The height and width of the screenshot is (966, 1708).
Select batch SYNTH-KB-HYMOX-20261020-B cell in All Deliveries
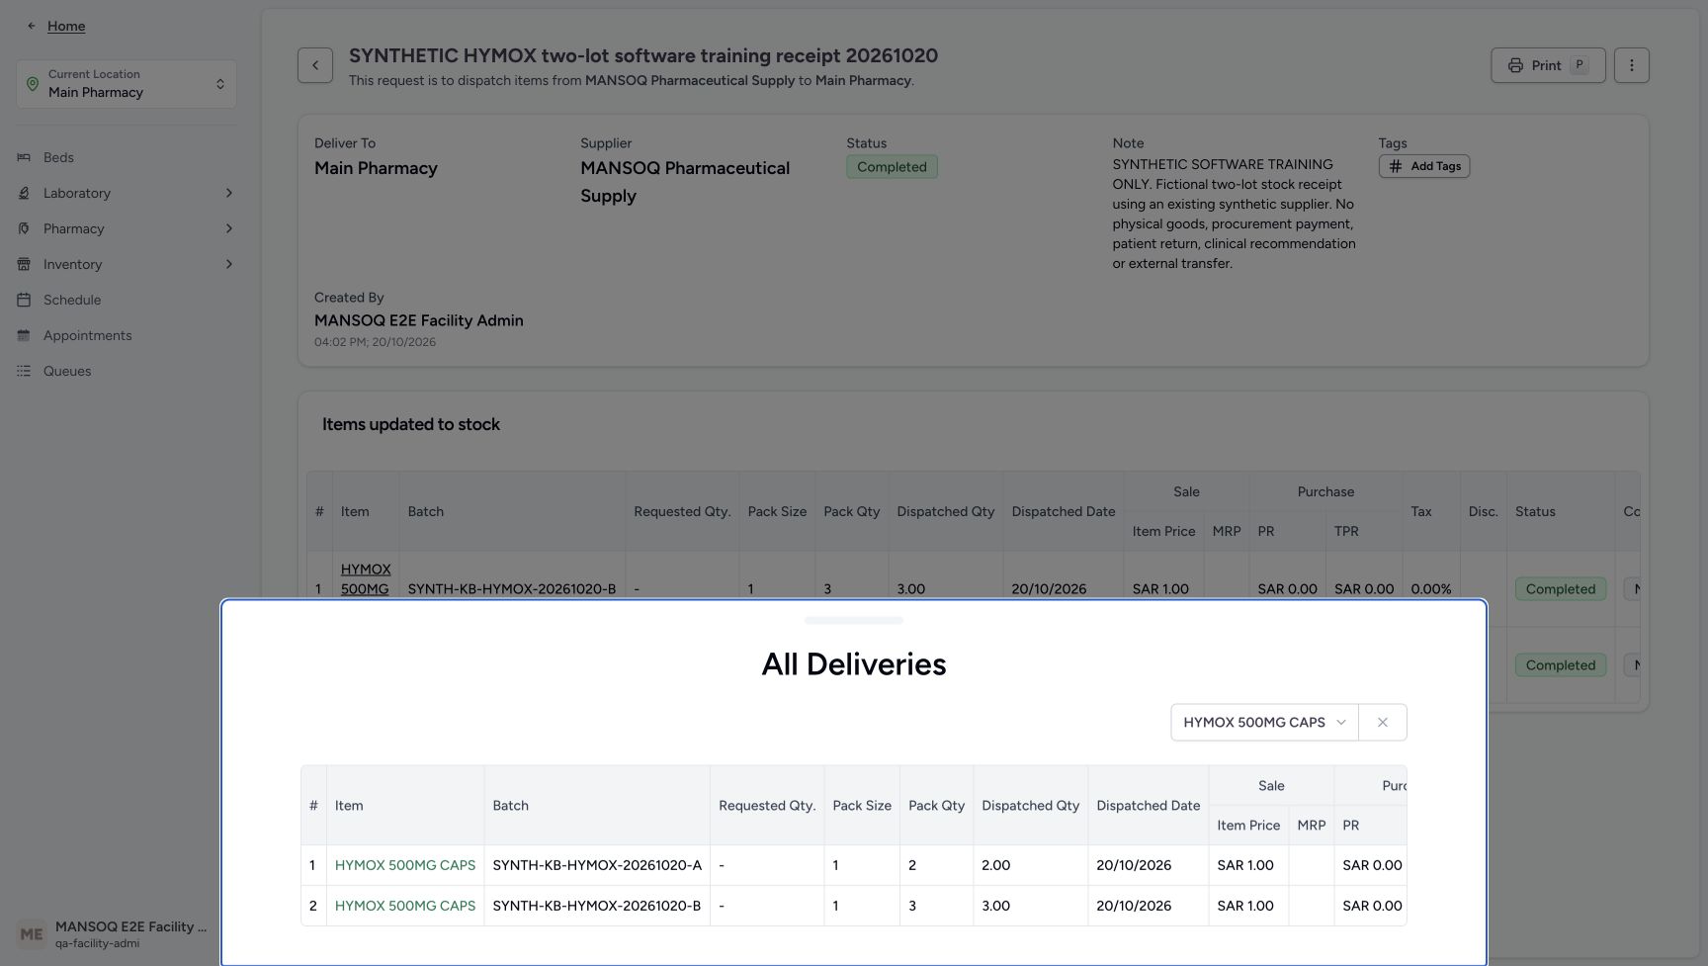pyautogui.click(x=597, y=906)
